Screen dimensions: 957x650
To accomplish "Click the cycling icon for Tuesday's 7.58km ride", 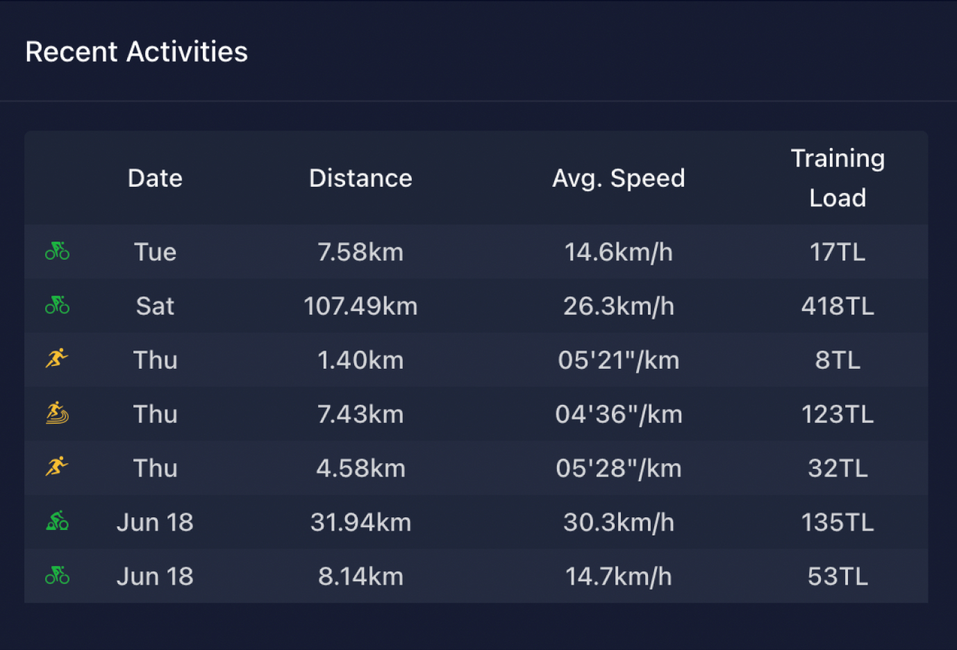I will (57, 251).
